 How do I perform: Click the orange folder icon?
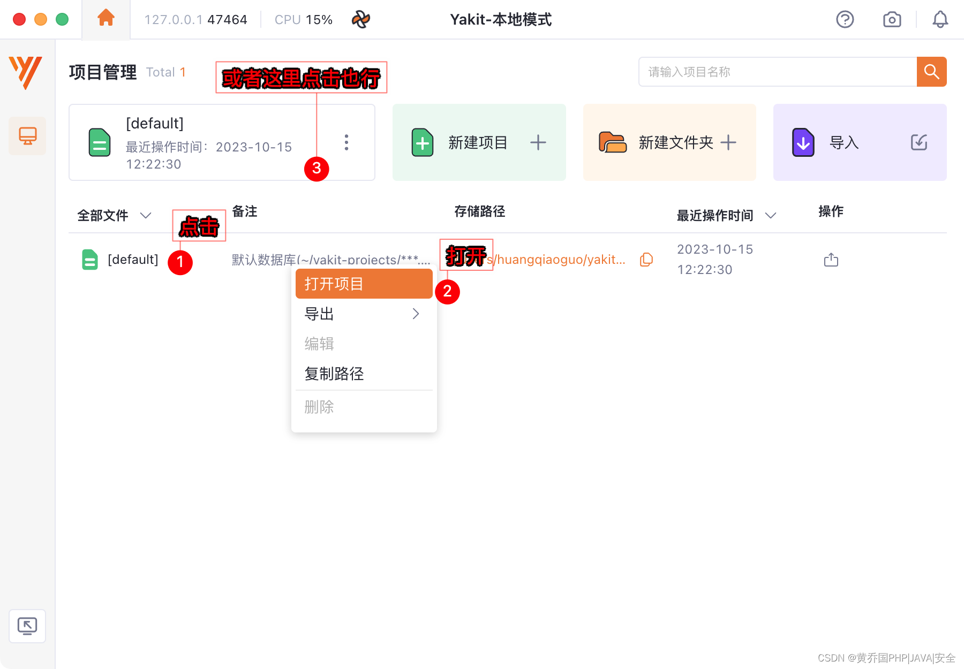point(612,142)
